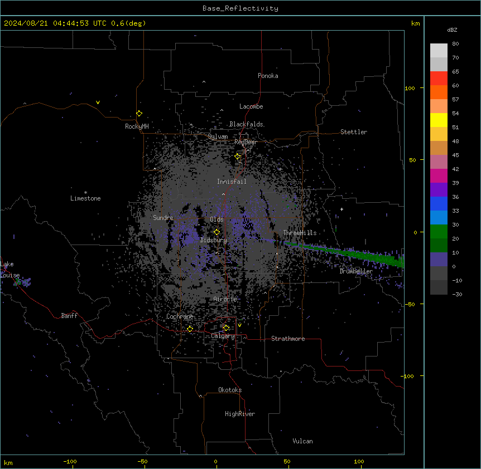Viewport: 481px width, 469px height.
Task: Click the Stettler city label
Action: [354, 132]
